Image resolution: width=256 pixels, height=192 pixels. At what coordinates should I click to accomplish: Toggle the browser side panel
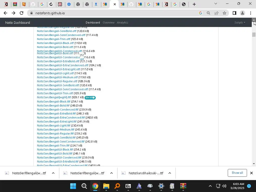(x=234, y=13)
